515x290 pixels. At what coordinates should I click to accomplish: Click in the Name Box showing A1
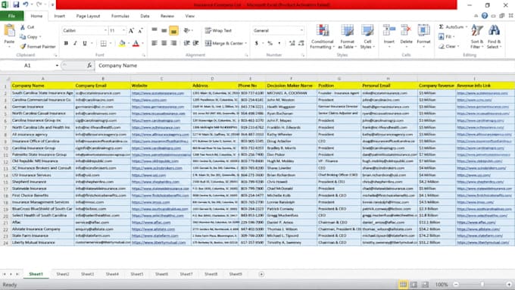[x=27, y=66]
